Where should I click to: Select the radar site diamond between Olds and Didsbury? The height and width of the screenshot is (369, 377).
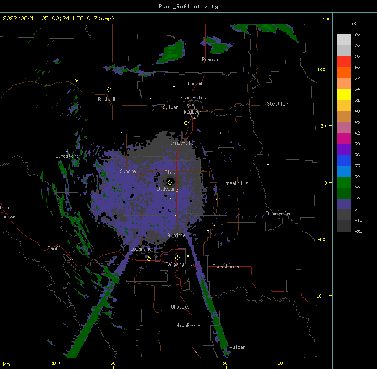coord(170,182)
